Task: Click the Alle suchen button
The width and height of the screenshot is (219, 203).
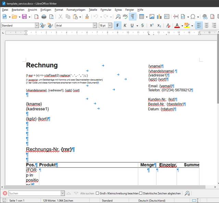Action: point(87,193)
